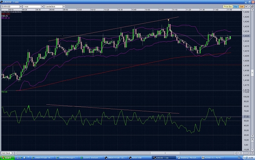Open the CandleStick chart type dropdown

[x=55, y=7]
